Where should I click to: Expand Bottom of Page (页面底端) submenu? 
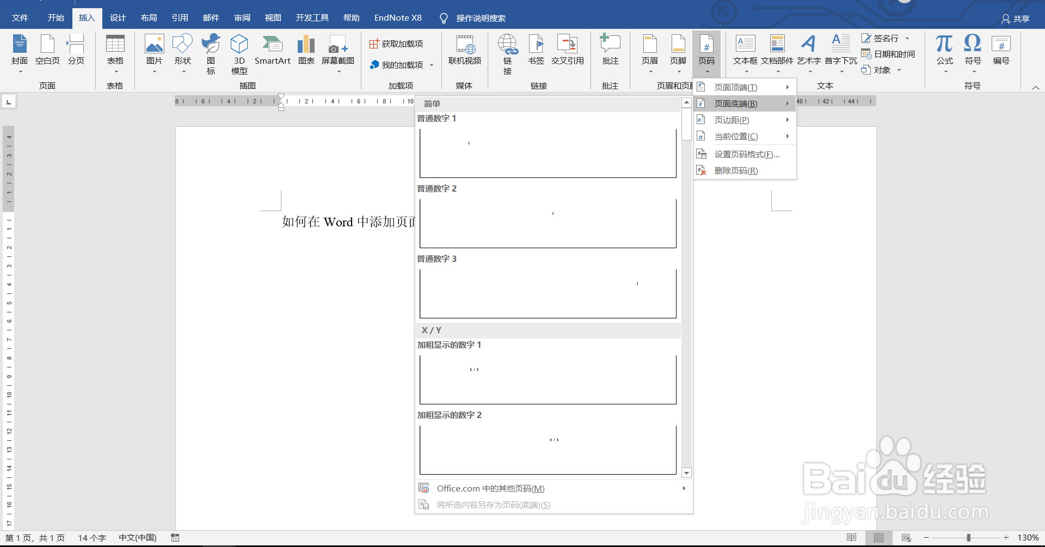745,103
